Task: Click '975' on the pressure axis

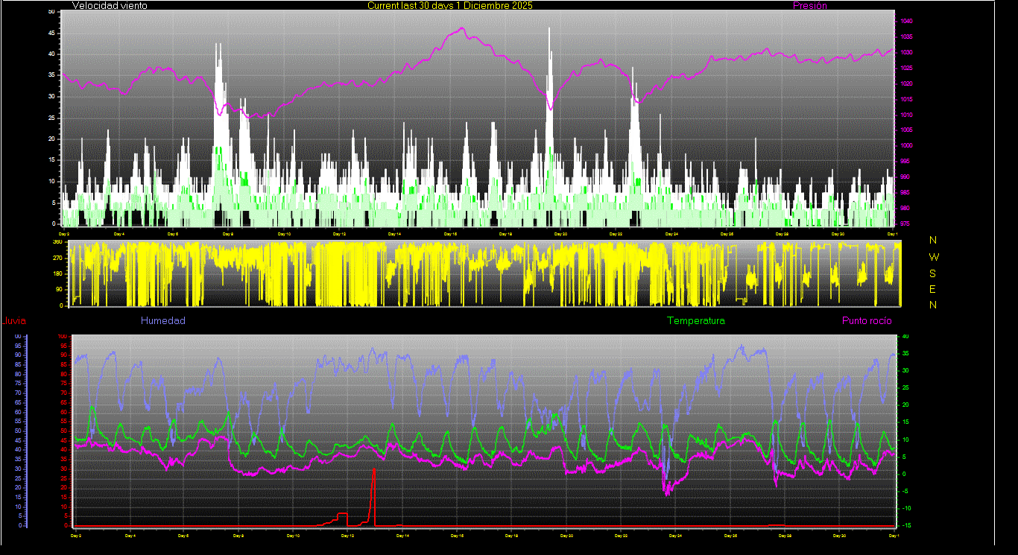Action: tap(905, 223)
